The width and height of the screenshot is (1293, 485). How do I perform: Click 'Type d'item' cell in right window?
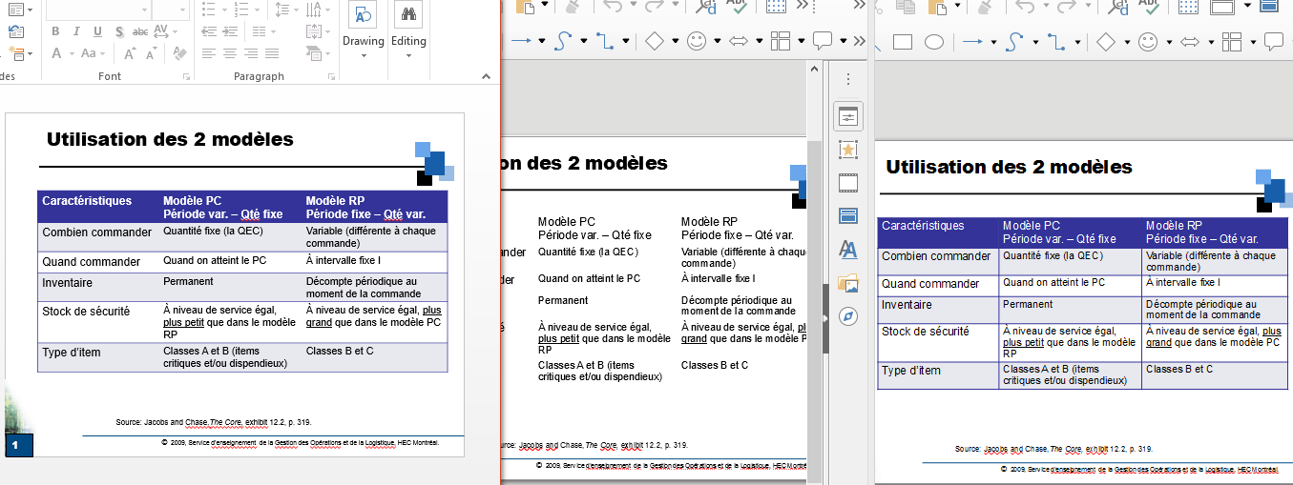(938, 374)
